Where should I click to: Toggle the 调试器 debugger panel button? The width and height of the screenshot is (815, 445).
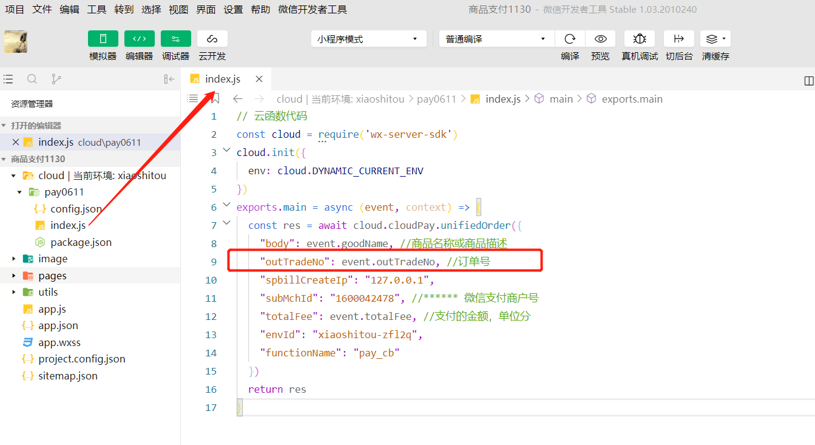[x=176, y=39]
